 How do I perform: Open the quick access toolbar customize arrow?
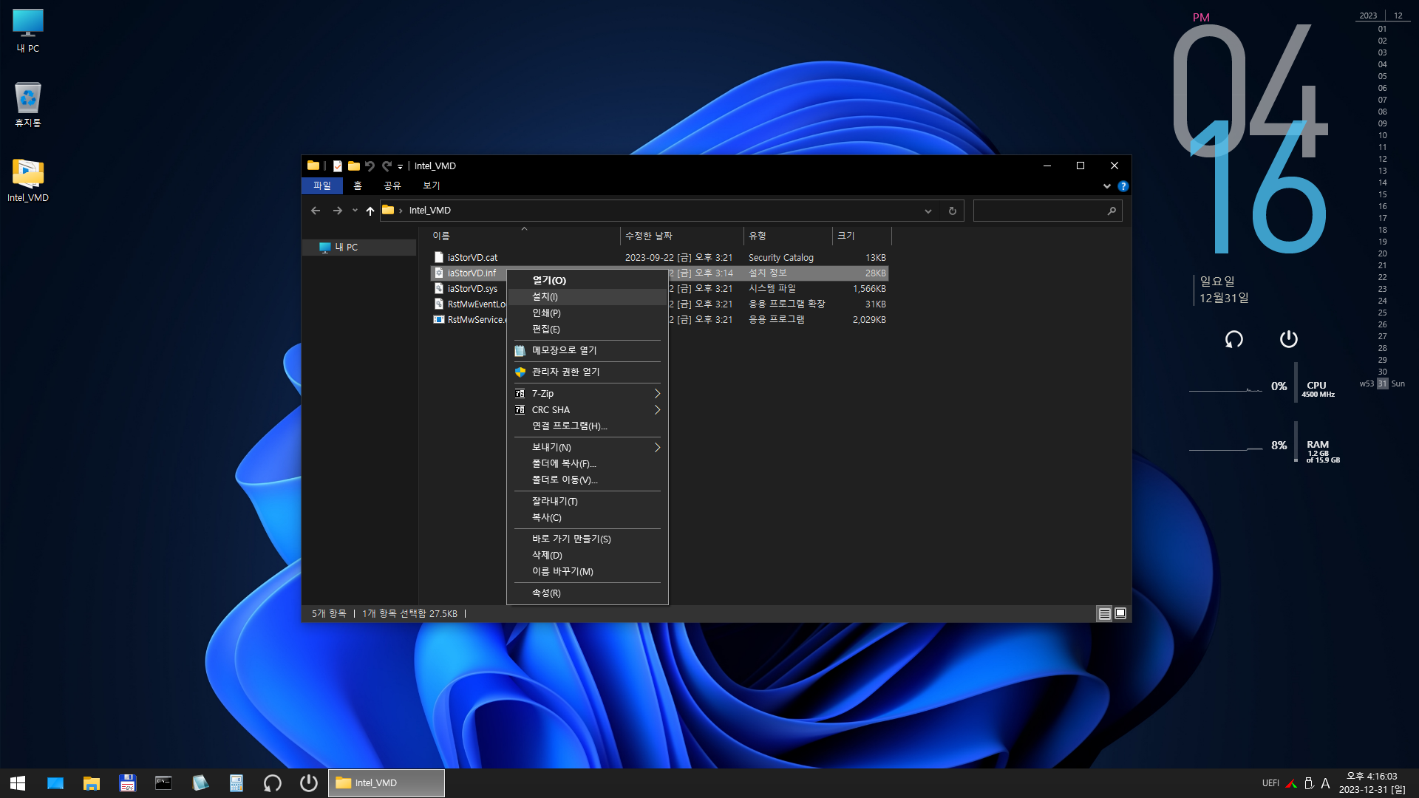400,167
